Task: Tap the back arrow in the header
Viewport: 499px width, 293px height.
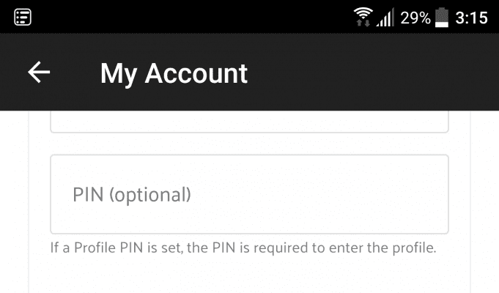Action: [39, 73]
